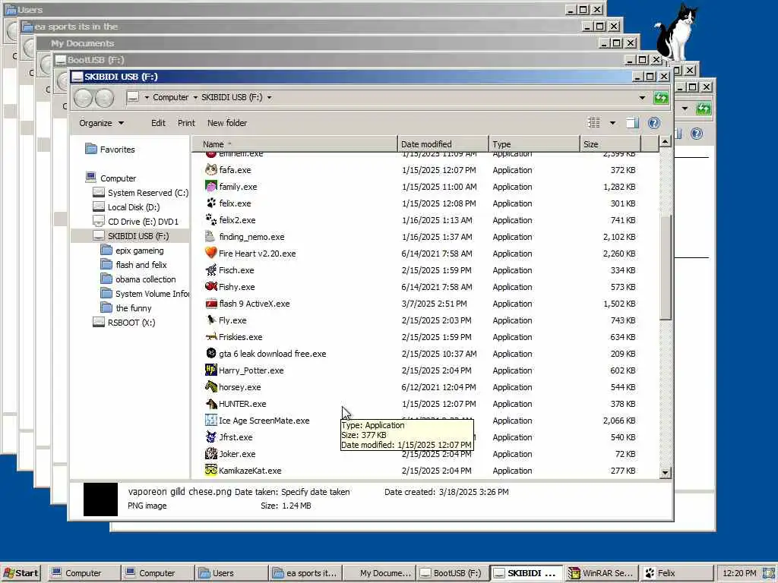This screenshot has width=778, height=583.
Task: Click the Back navigation arrow
Action: point(83,98)
